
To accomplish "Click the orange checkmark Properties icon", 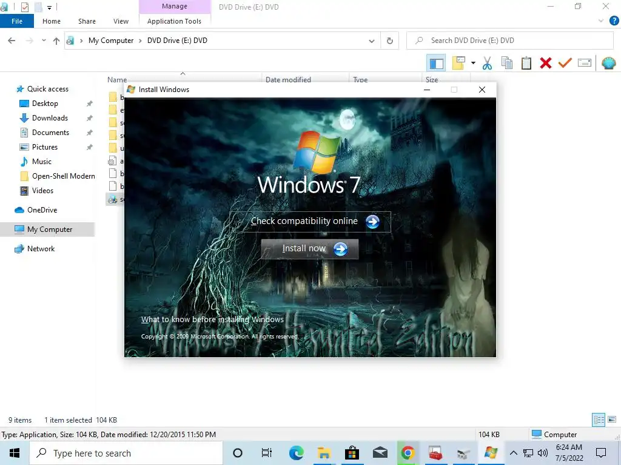I will [565, 63].
